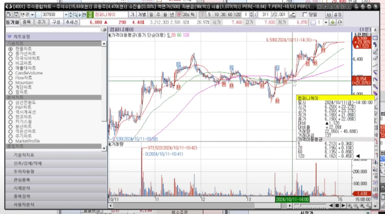Check the 당일 checkbox

pyautogui.click(x=305, y=15)
